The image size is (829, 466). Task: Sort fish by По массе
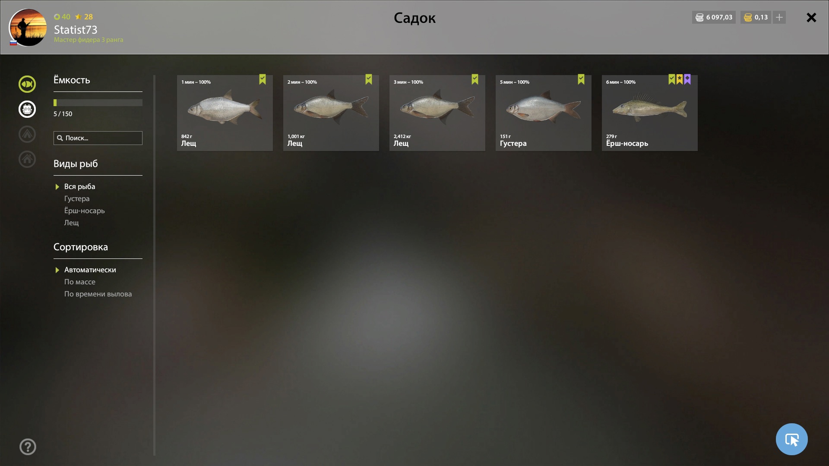(80, 282)
